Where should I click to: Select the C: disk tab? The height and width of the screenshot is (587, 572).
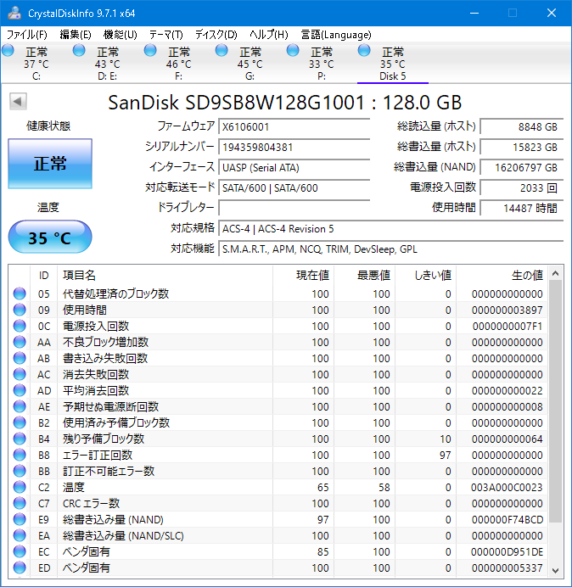tap(36, 63)
